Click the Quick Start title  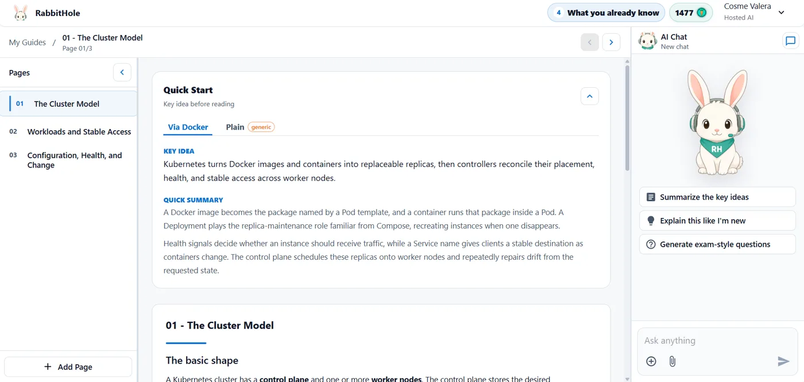click(188, 90)
